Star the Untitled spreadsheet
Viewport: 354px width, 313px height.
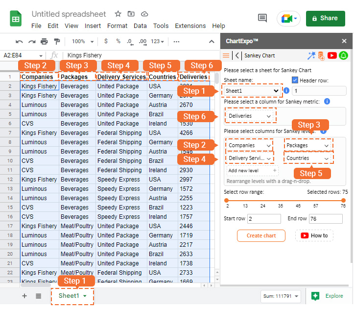(x=118, y=14)
